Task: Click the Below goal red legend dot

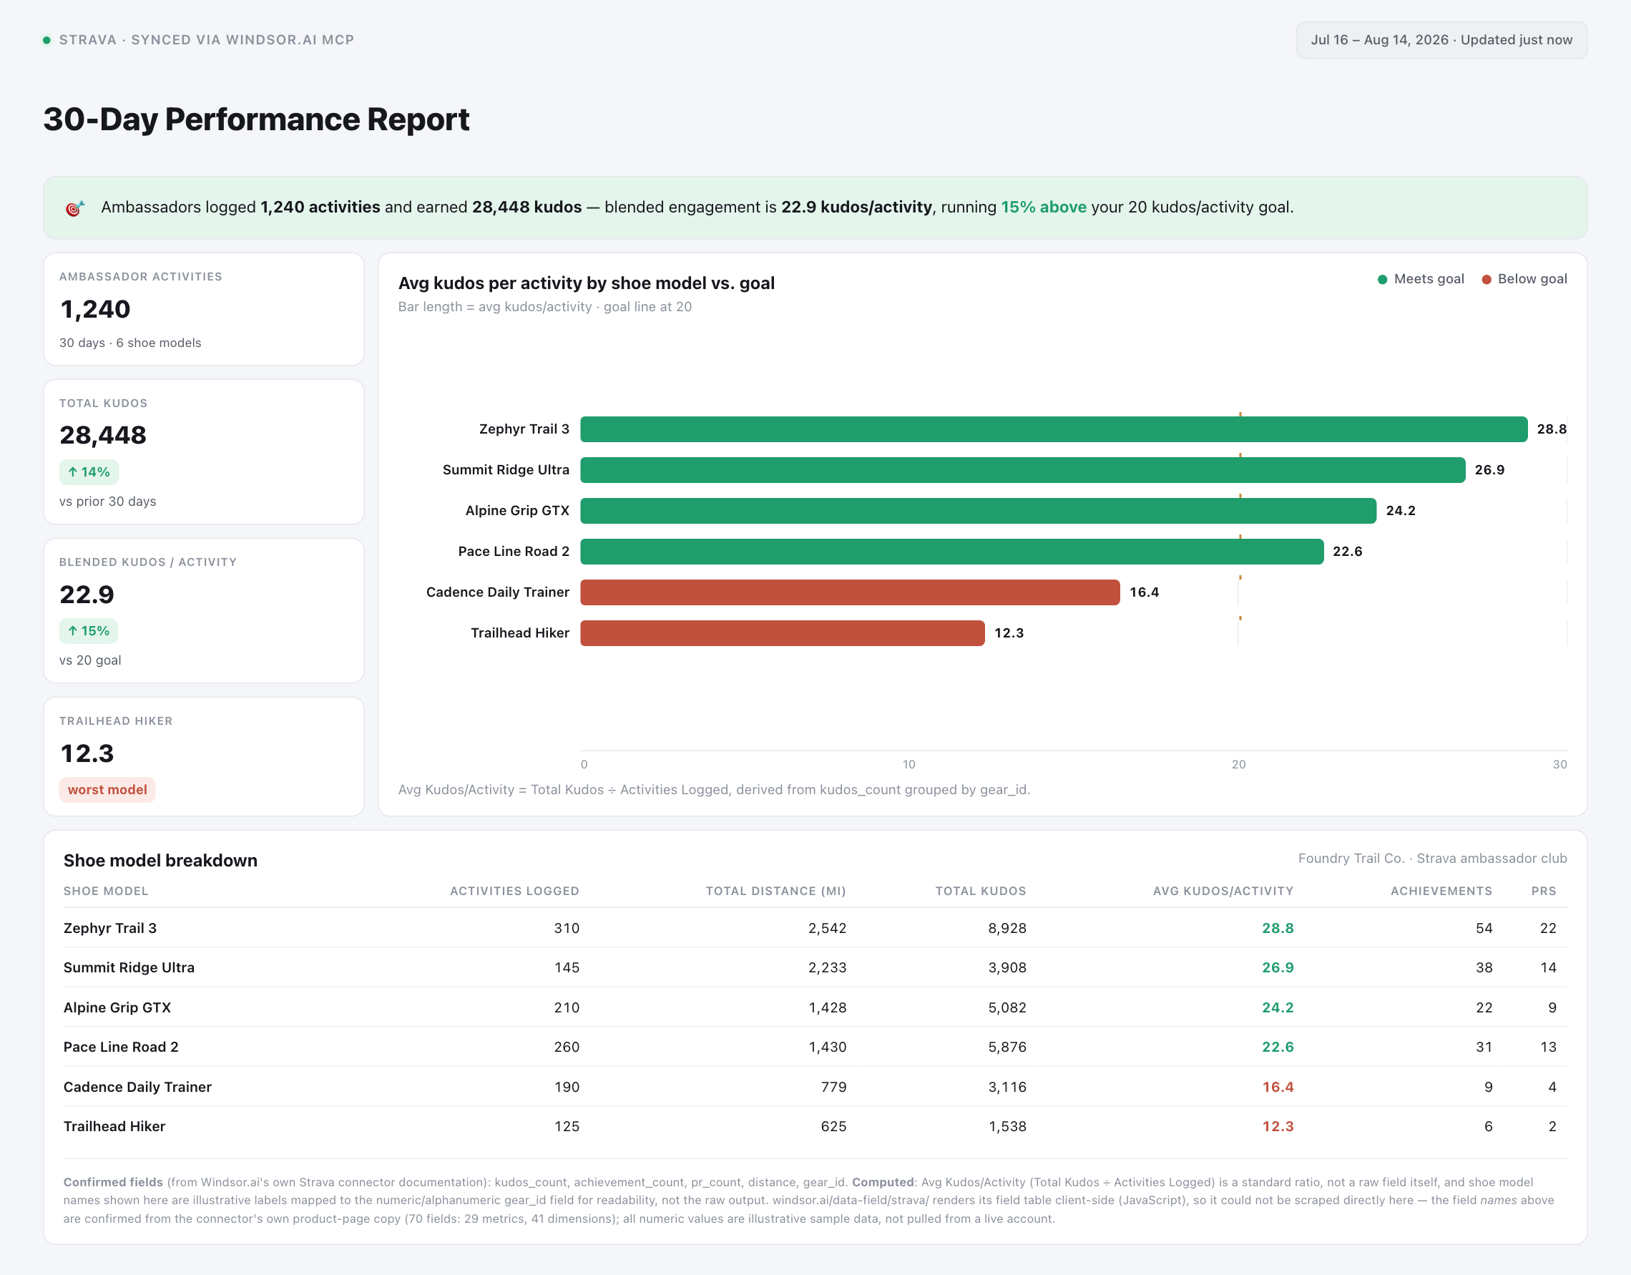Action: (x=1486, y=279)
